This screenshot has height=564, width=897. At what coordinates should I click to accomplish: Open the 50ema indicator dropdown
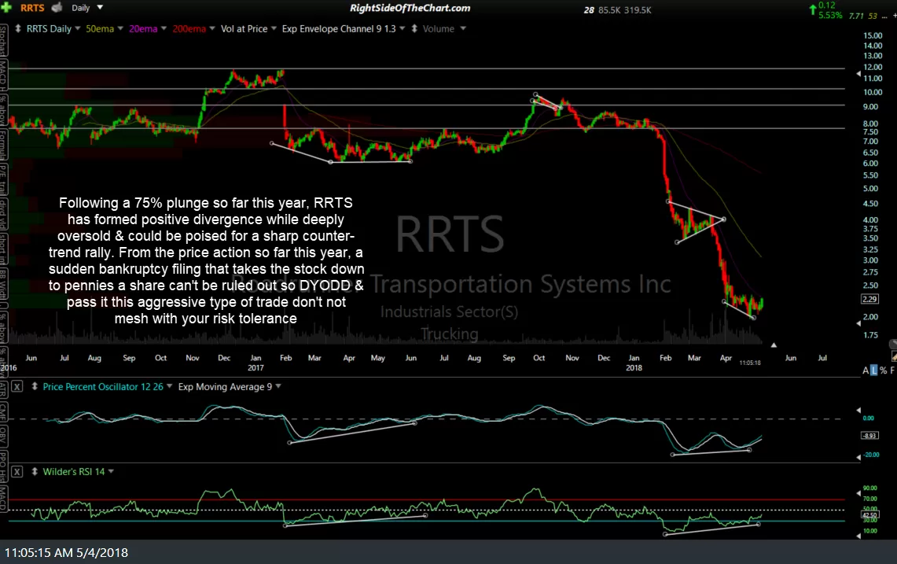point(120,28)
